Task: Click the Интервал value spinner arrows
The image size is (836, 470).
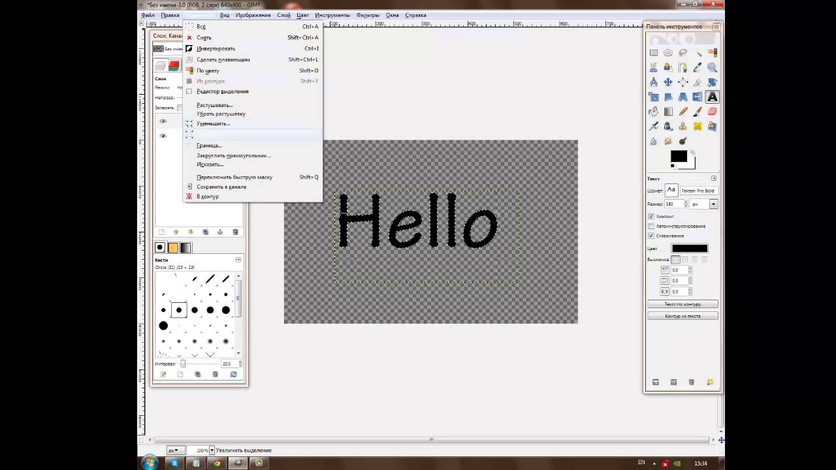Action: 240,364
